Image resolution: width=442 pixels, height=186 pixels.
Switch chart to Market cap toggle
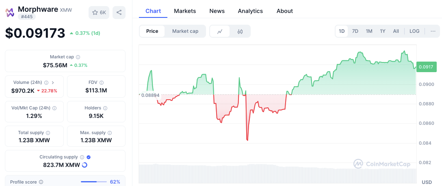pos(185,31)
